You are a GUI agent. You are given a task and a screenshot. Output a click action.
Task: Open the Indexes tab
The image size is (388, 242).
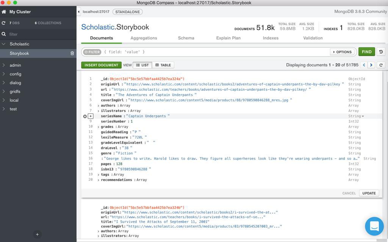tap(271, 38)
